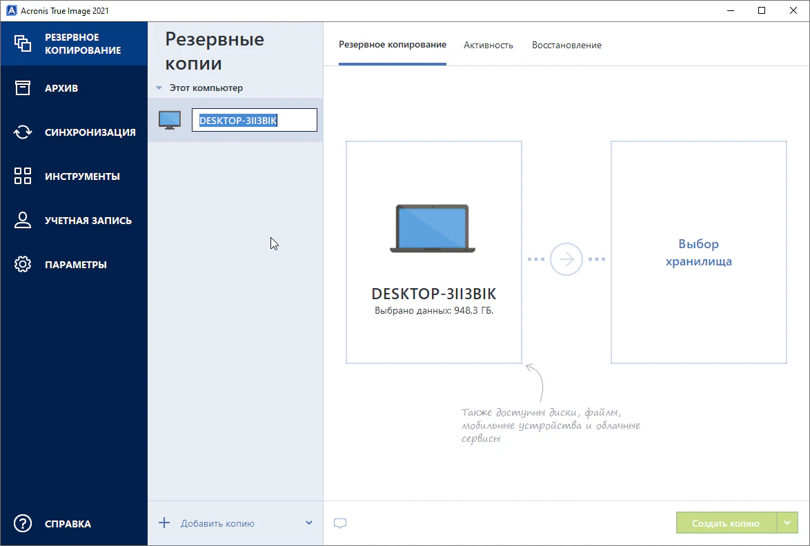Expand options arrow beside 'Создать копию'

pos(787,523)
